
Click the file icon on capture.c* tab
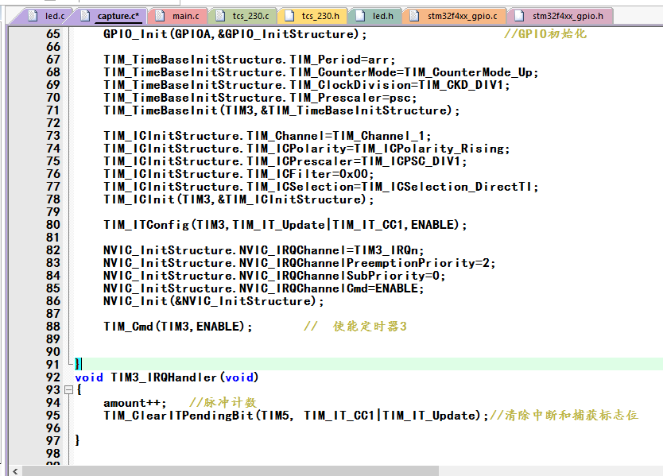[x=85, y=16]
